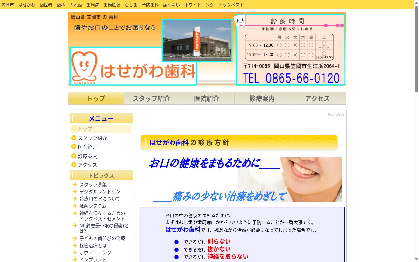Open the インプラント topic link

pyautogui.click(x=93, y=259)
